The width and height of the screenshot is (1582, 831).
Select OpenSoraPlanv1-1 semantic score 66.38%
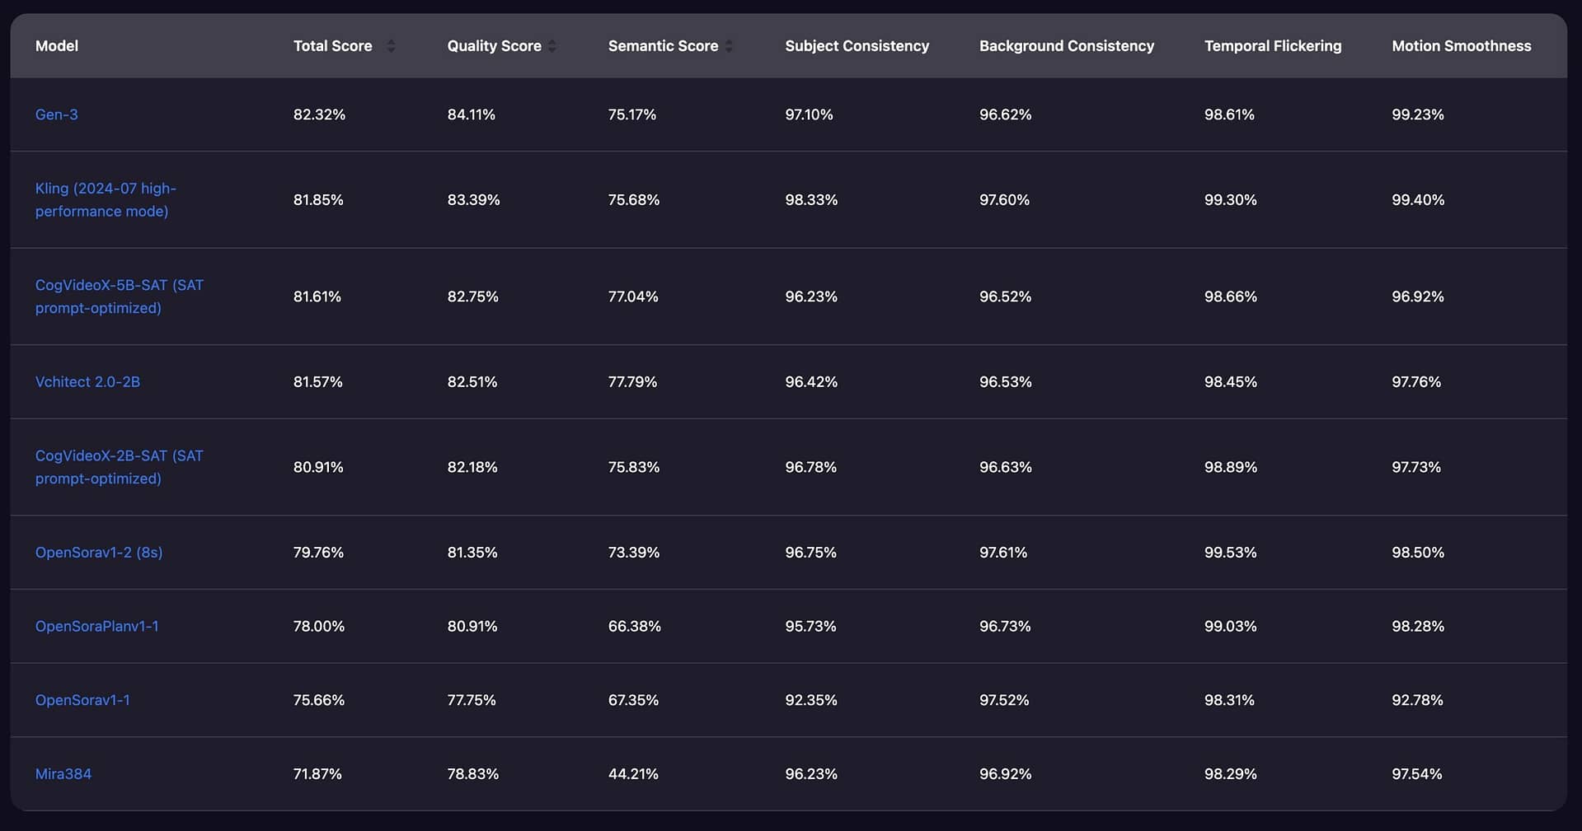635,626
